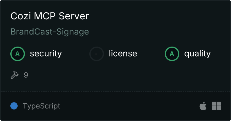Viewport: 231px width, 121px height.
Task: Click the tool count number 9
Action: [x=26, y=75]
